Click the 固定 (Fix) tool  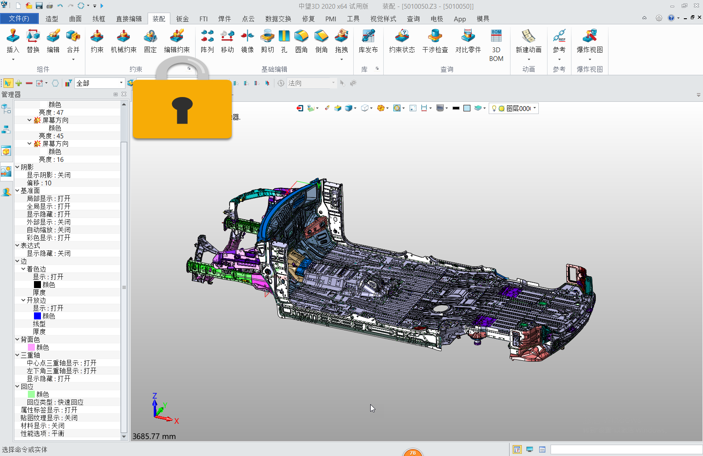(x=150, y=41)
